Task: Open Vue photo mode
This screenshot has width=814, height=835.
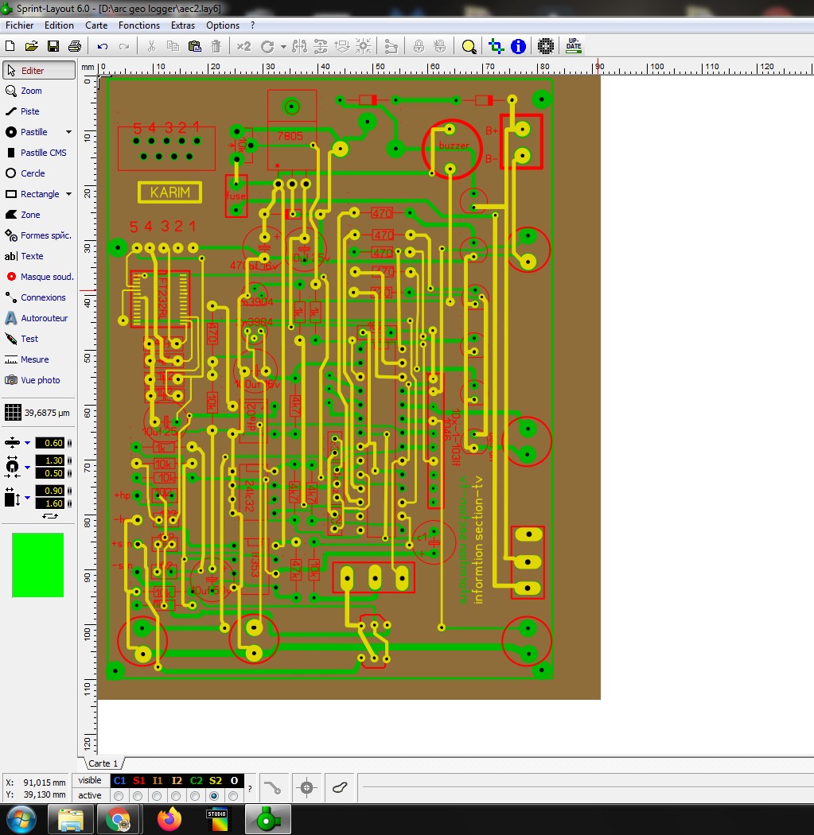Action: pos(39,380)
